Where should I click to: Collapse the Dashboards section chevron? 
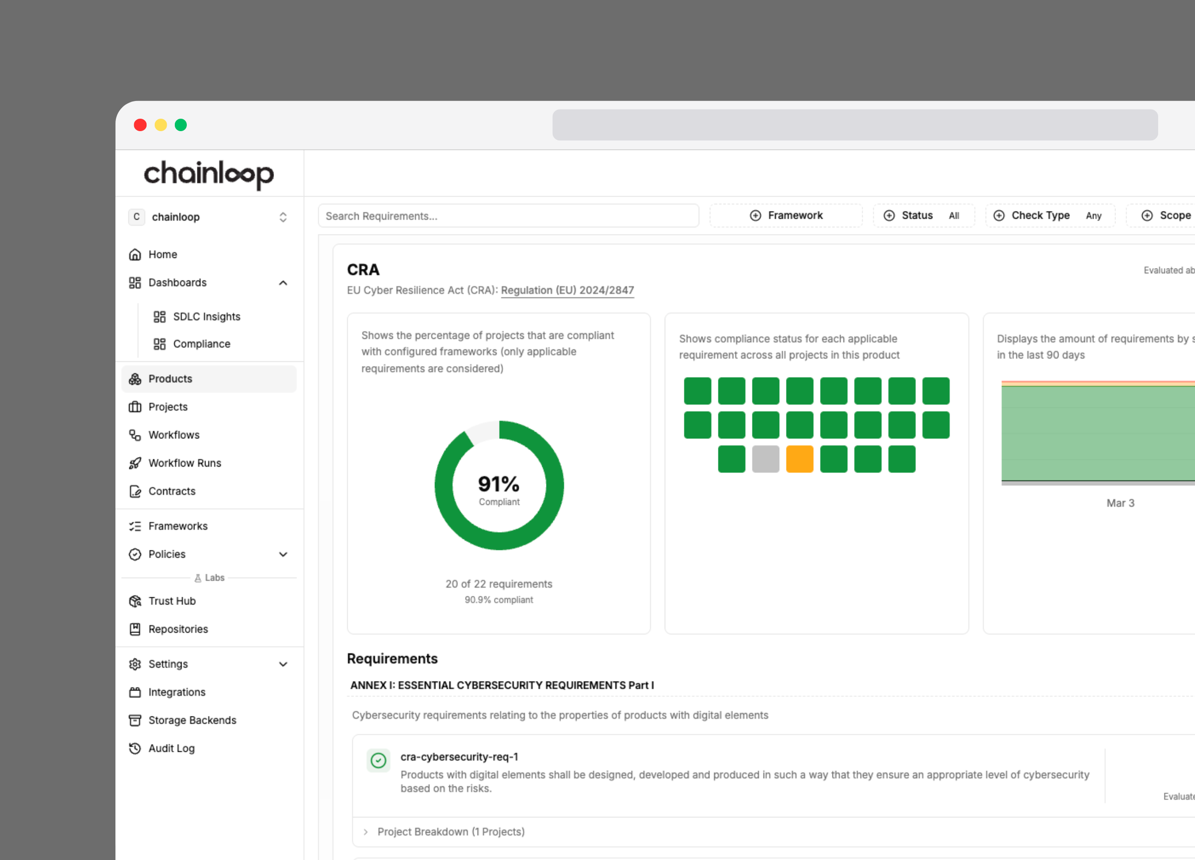(x=284, y=283)
